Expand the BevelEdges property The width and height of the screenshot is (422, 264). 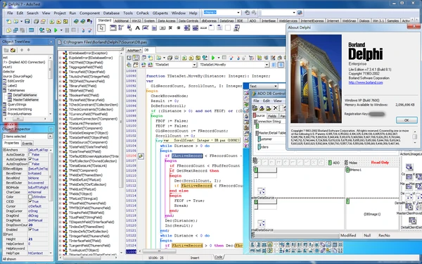4,169
